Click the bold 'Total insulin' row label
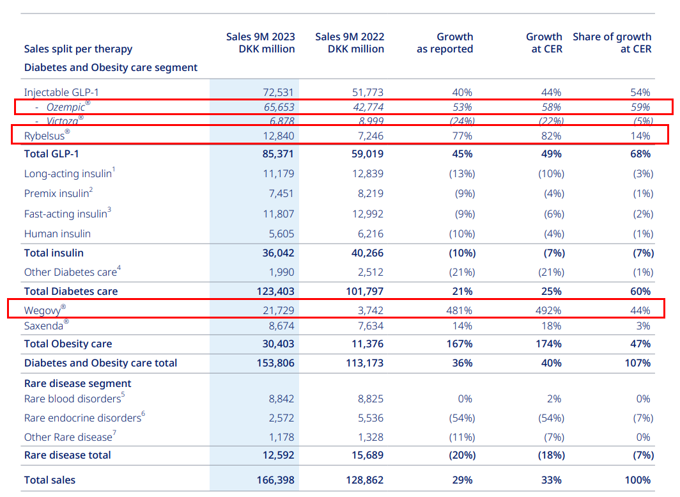Image resolution: width=680 pixels, height=497 pixels. pos(54,253)
